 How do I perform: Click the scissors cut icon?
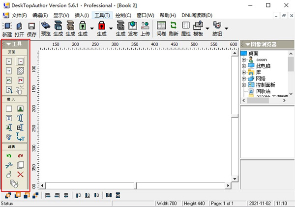[9, 165]
